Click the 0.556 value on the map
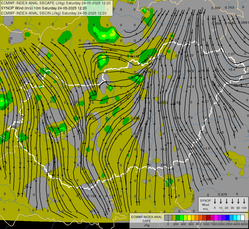Image resolution: width=249 pixels, height=229 pixels. (135, 118)
